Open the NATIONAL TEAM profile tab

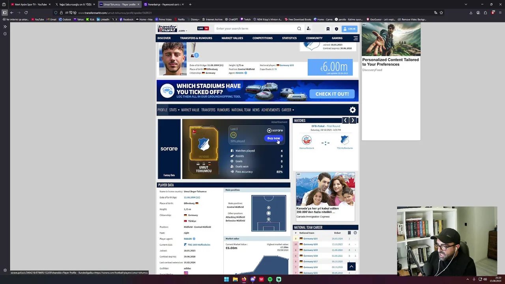tap(241, 110)
